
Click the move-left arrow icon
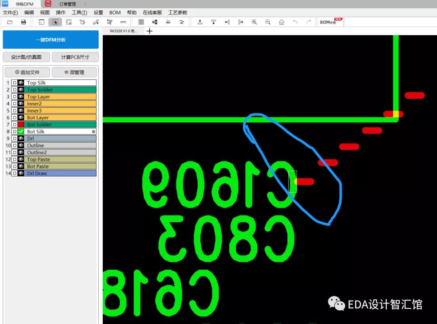point(227,22)
